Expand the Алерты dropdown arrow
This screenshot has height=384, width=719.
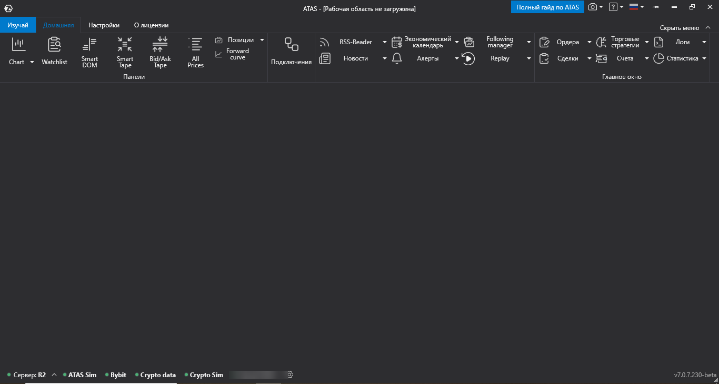point(457,58)
